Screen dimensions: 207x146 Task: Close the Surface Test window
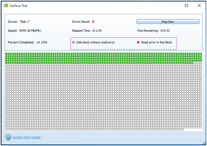tap(199, 6)
